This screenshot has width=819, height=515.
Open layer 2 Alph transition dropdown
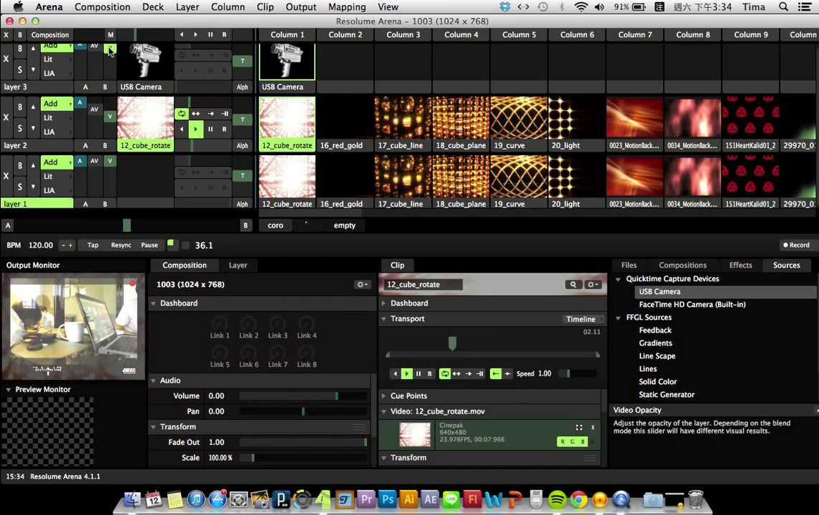point(242,146)
